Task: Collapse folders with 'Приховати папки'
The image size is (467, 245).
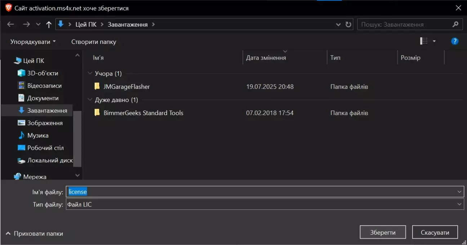Action: click(x=35, y=234)
